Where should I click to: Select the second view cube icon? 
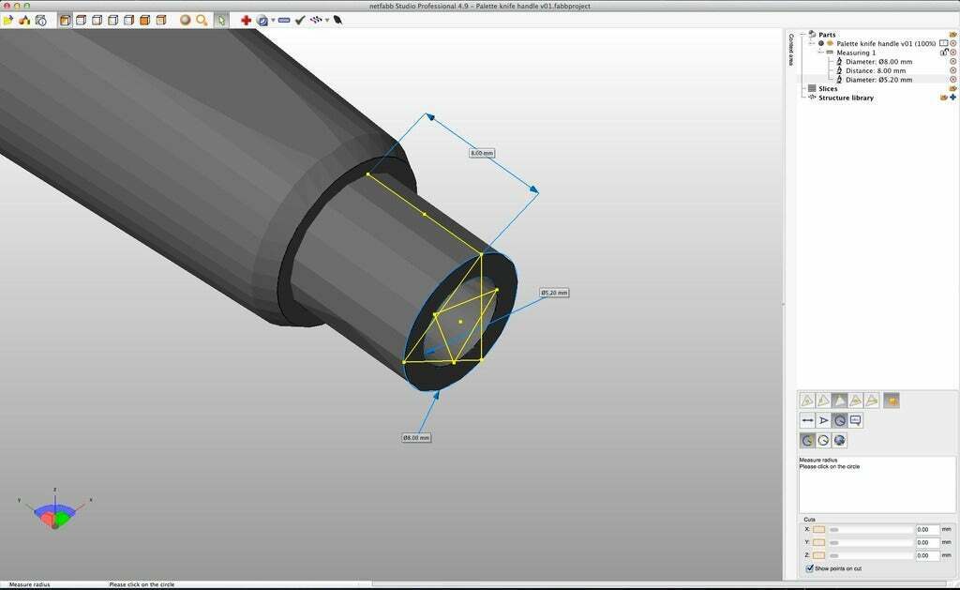coord(81,21)
